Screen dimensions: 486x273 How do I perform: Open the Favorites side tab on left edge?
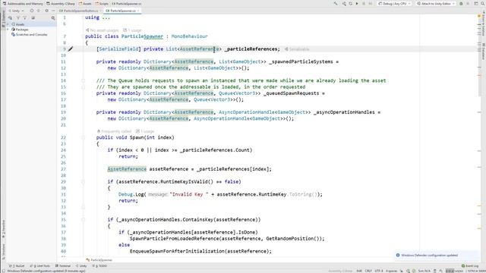pyautogui.click(x=3, y=229)
